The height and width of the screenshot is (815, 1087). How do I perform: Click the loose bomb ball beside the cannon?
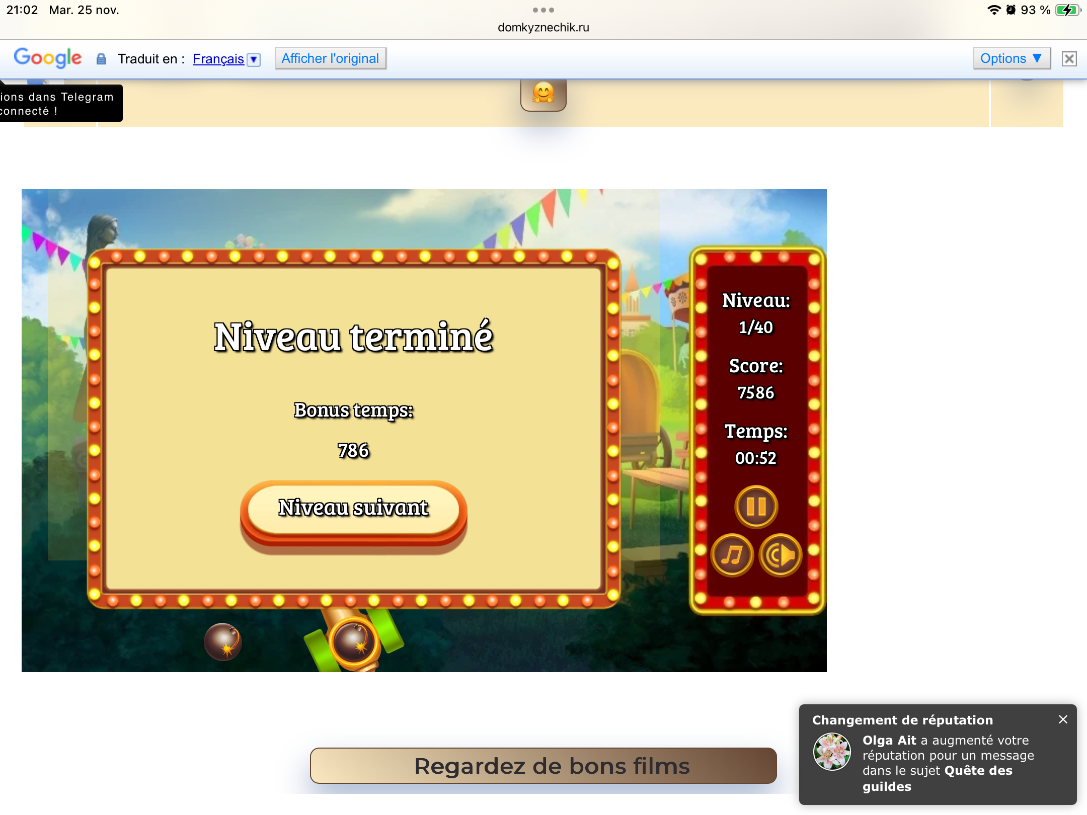(223, 641)
